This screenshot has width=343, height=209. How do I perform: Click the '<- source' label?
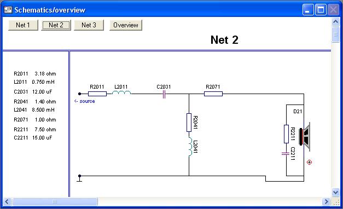click(x=85, y=101)
